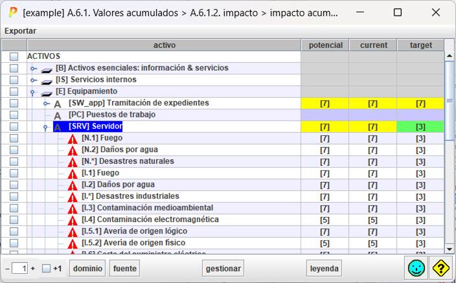Select [I.3] Contaminación medioambiental label
The image size is (456, 283).
pos(148,208)
